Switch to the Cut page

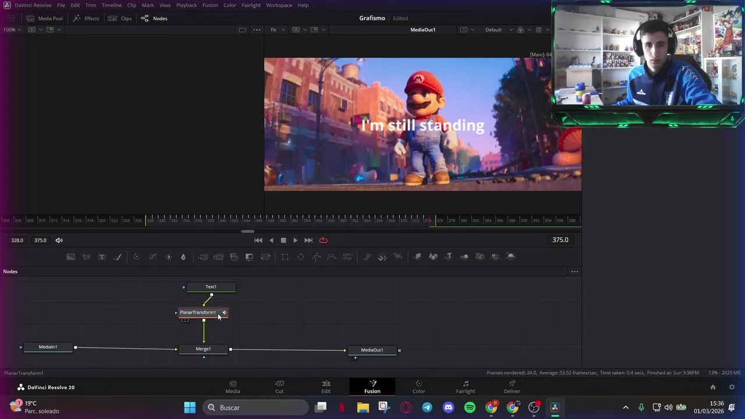point(279,387)
